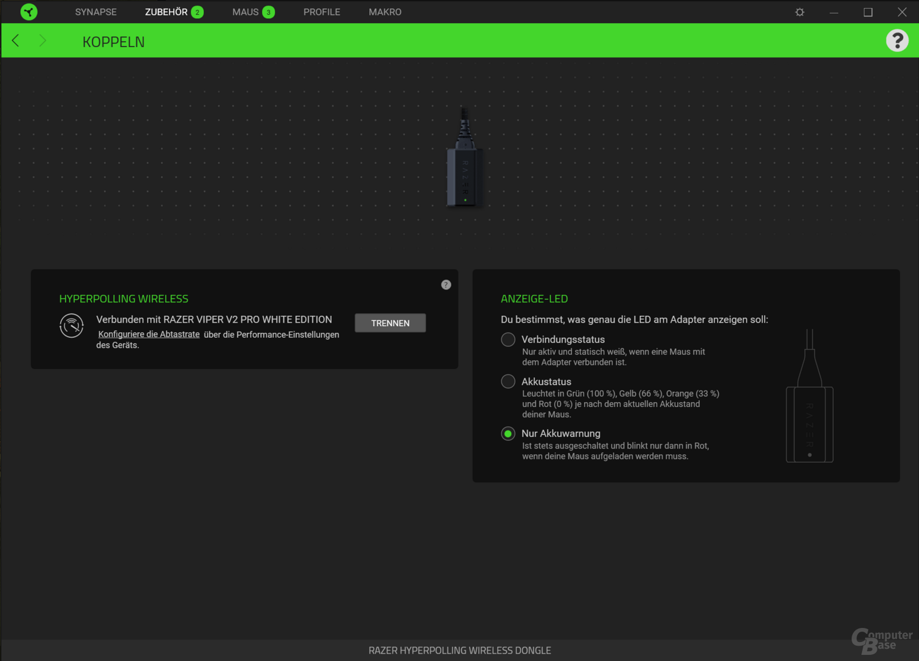Go back with the left arrow
Screen dimensions: 919x661
pos(16,40)
